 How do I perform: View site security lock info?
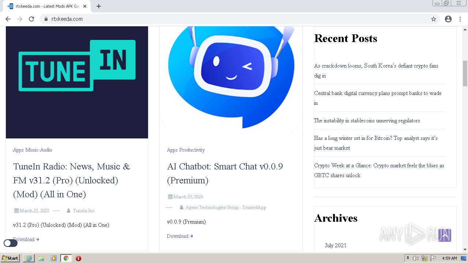point(46,19)
